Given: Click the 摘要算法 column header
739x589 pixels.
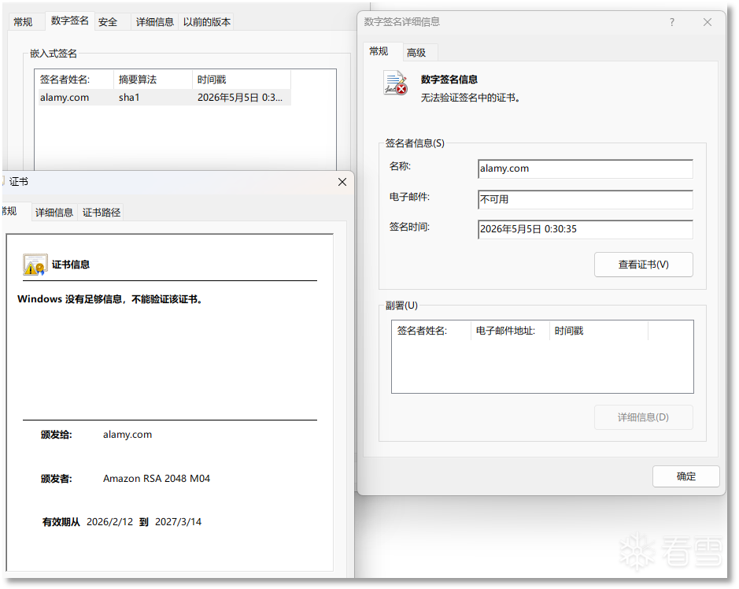Looking at the screenshot, I should [x=153, y=80].
